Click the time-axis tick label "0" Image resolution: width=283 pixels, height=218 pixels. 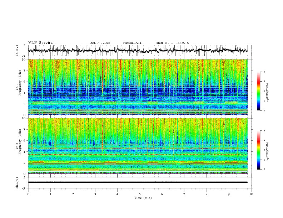[x=28, y=194]
